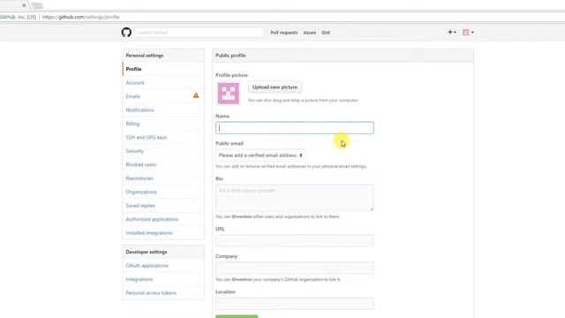Open Emails settings
The image size is (565, 318).
pos(163,96)
